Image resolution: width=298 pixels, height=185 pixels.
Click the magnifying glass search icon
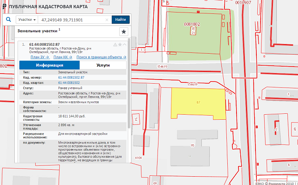click(8, 20)
